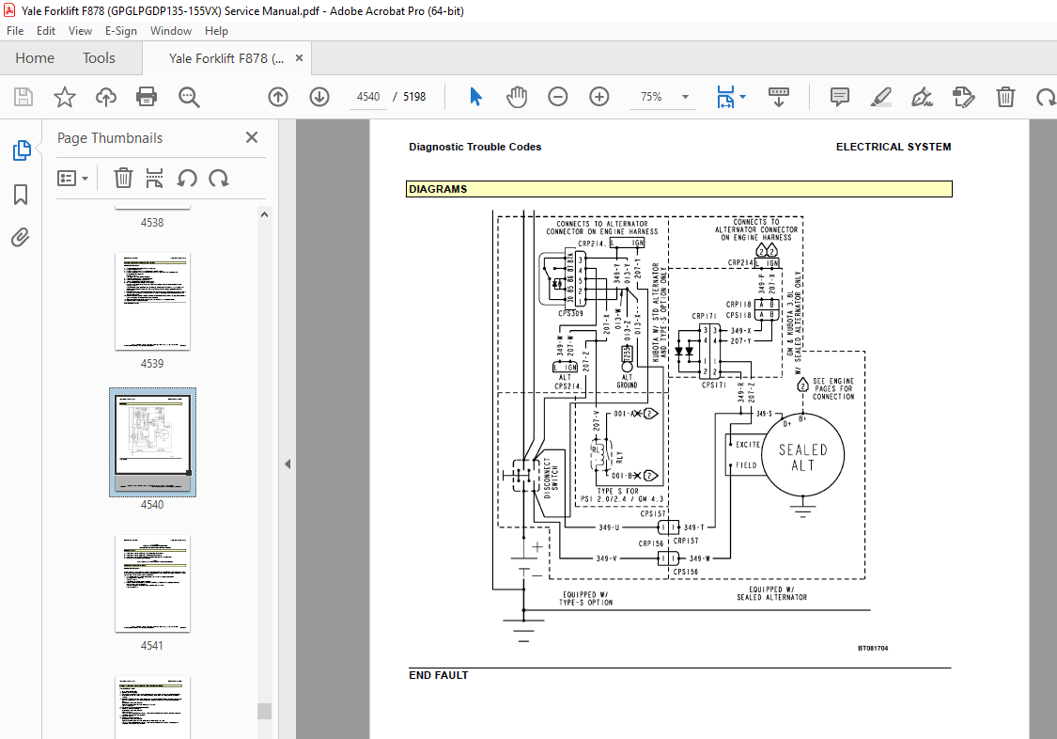Open the 75% zoom level dropdown

coord(685,97)
